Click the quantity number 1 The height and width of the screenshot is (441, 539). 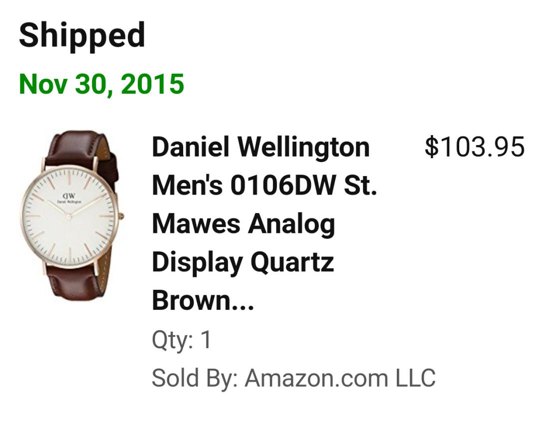point(206,340)
